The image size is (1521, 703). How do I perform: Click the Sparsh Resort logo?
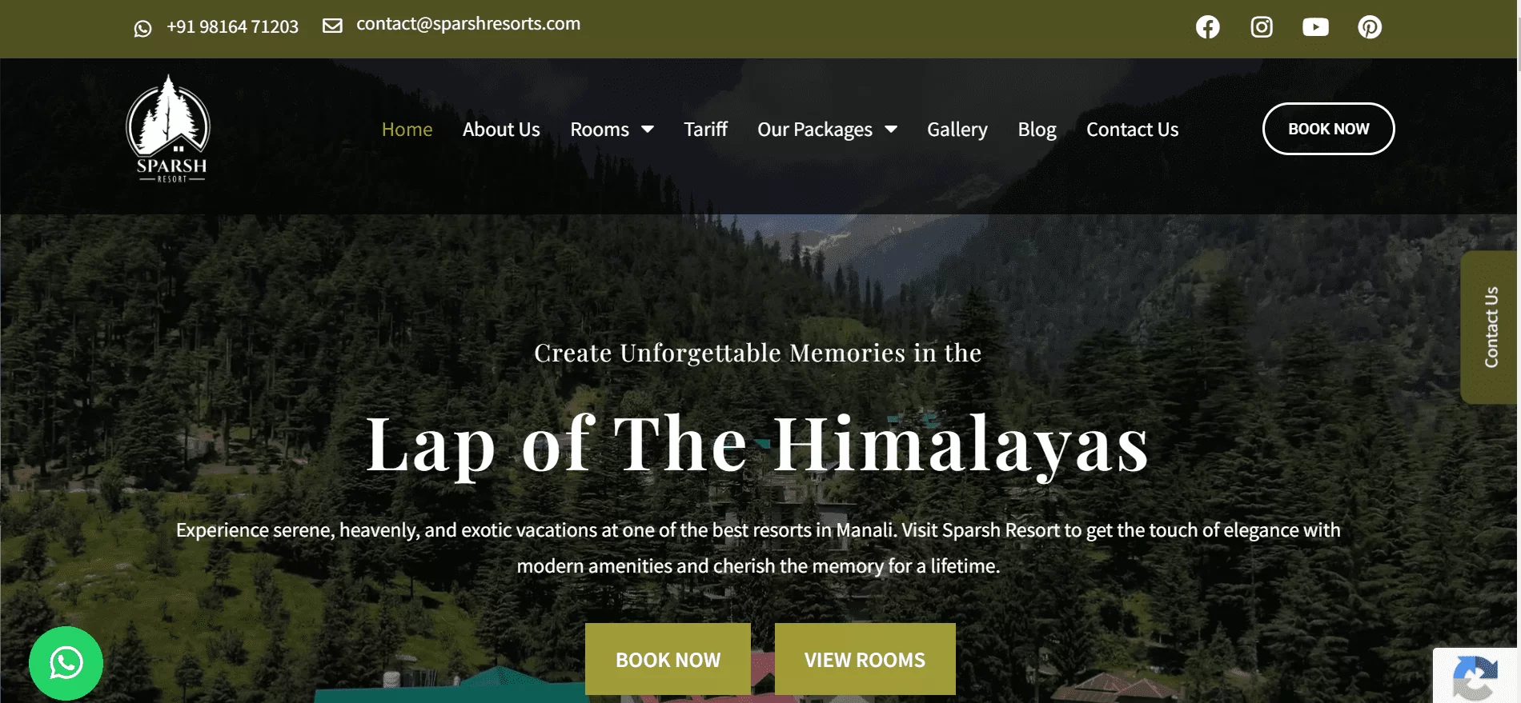[x=168, y=129]
